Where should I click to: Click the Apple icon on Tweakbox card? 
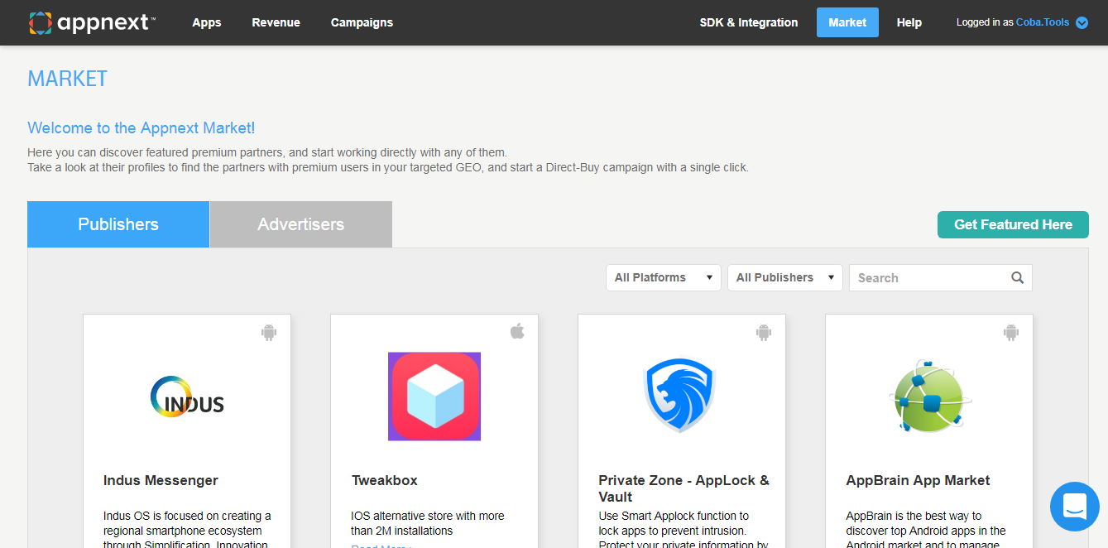tap(517, 332)
